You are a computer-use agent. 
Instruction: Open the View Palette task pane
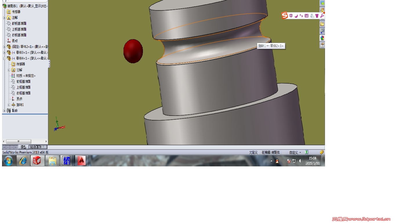[x=322, y=31]
